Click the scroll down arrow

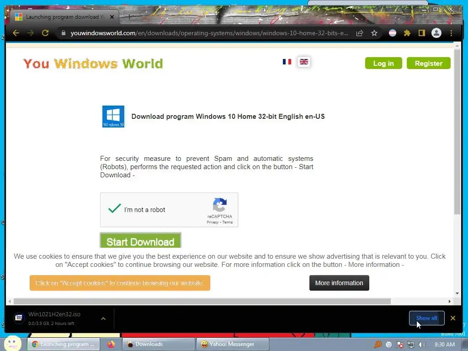tap(457, 293)
